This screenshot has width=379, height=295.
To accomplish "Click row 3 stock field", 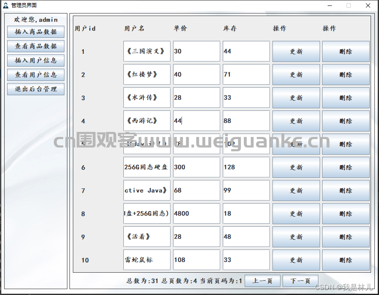I will (x=246, y=98).
